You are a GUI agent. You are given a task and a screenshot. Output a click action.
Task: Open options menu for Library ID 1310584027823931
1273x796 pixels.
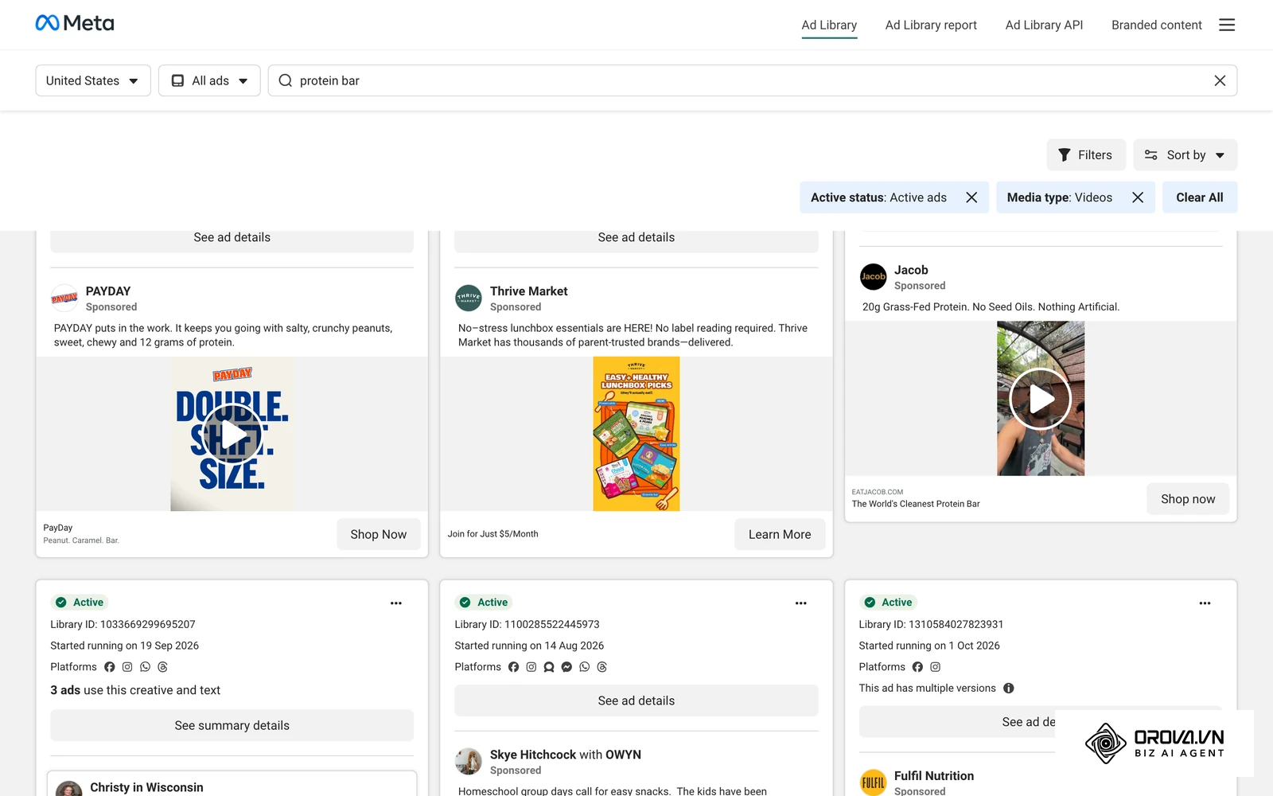[x=1205, y=603]
